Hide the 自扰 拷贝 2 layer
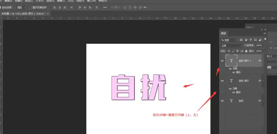Image resolution: width=277 pixels, height=134 pixels. click(222, 61)
